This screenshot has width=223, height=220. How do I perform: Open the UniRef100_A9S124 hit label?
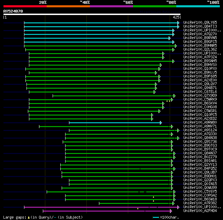coord(200,130)
